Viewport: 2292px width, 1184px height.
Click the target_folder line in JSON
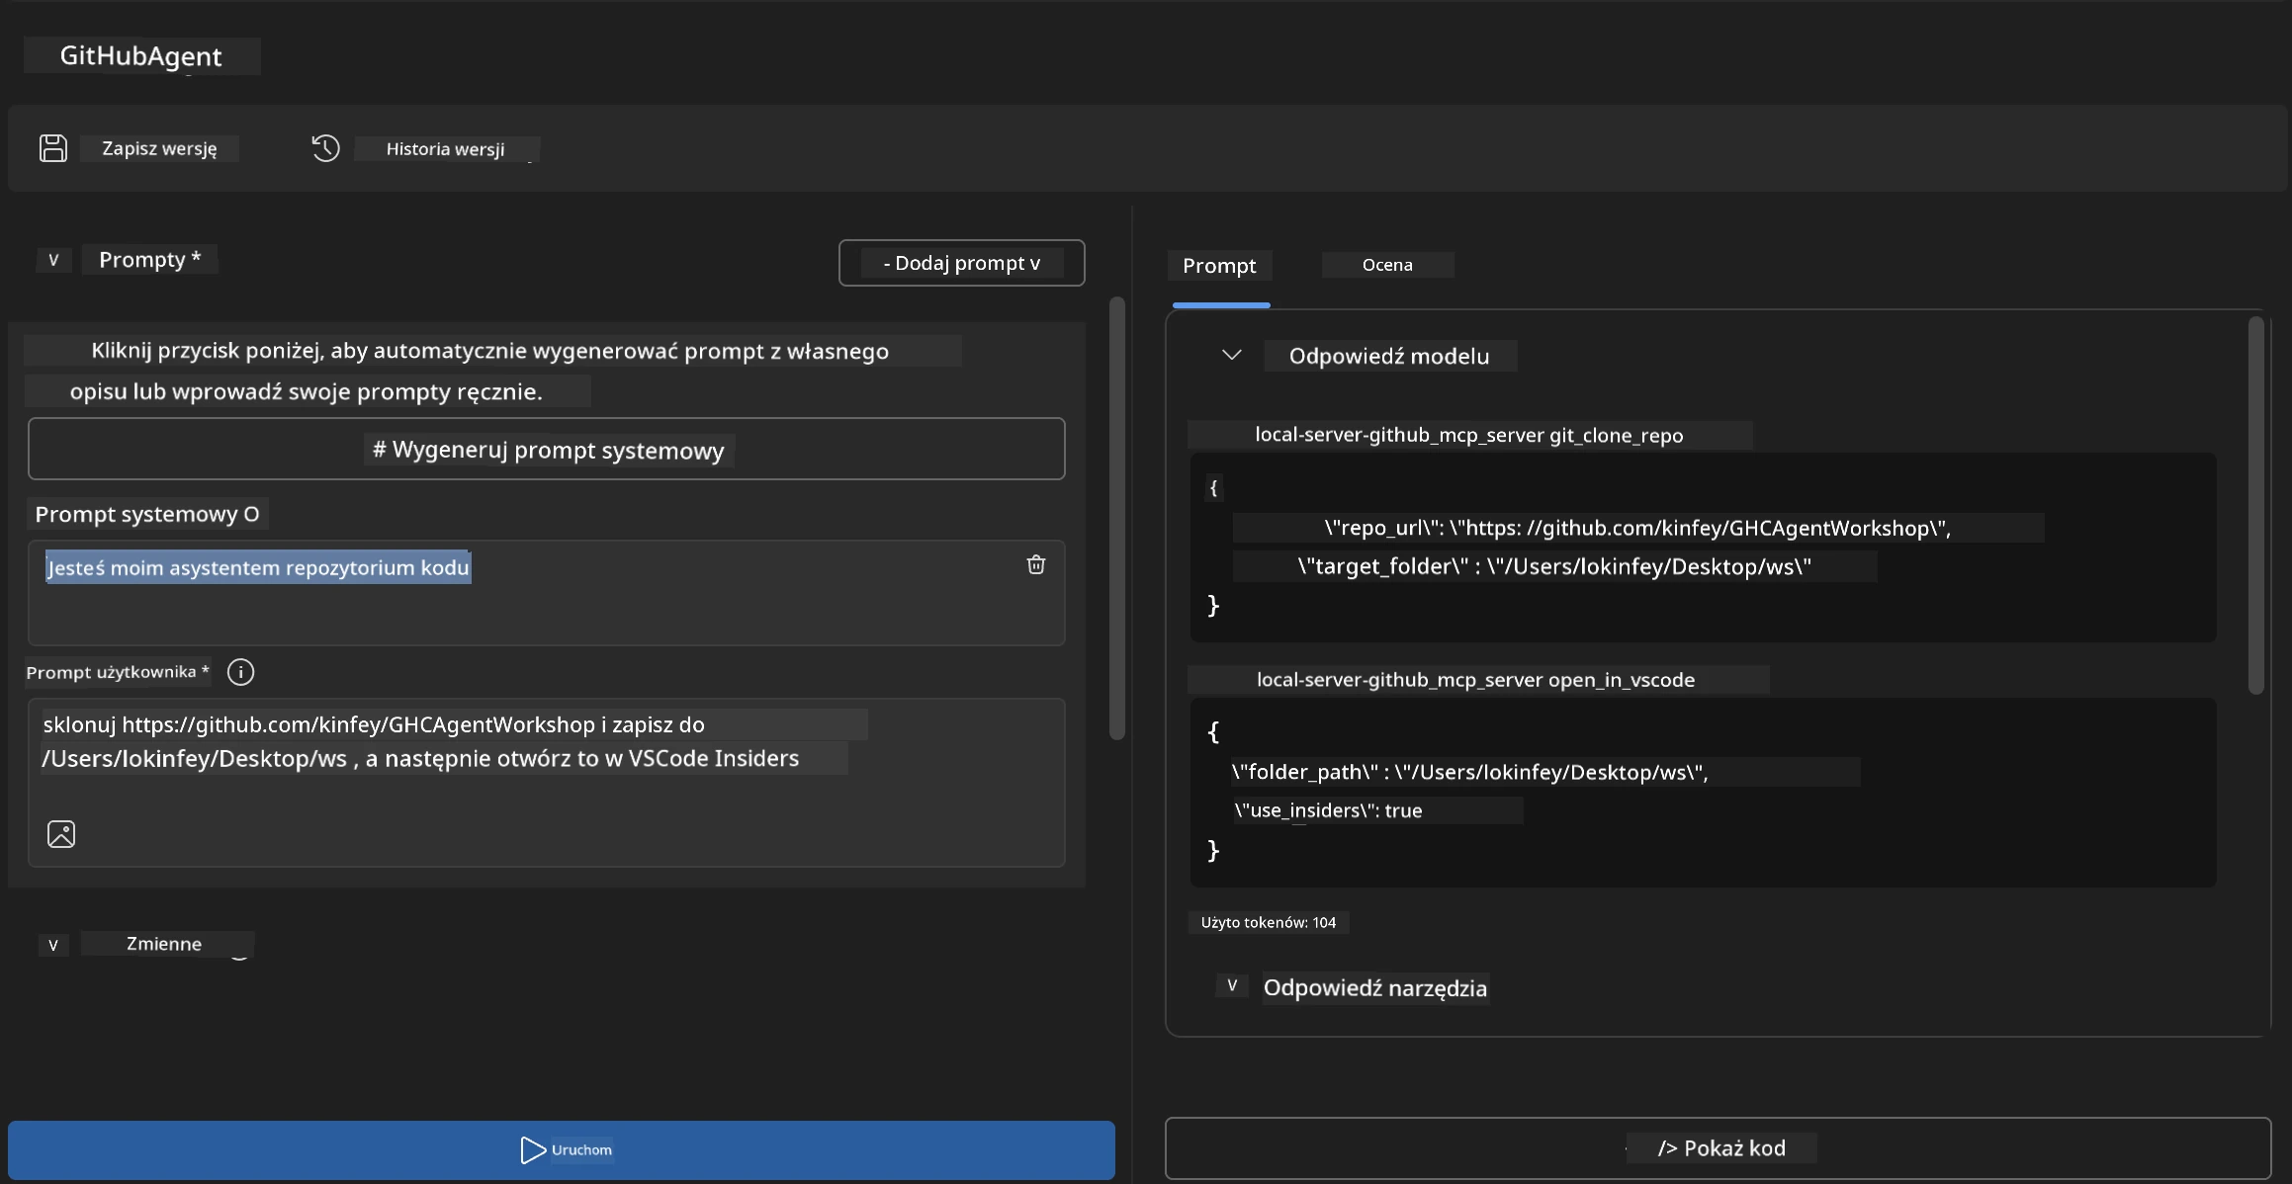click(x=1554, y=566)
